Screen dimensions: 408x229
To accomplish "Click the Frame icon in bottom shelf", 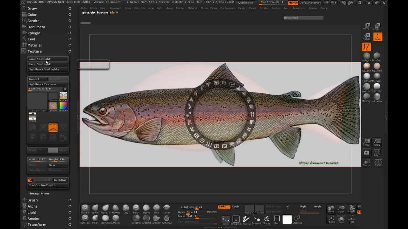I will (331, 219).
